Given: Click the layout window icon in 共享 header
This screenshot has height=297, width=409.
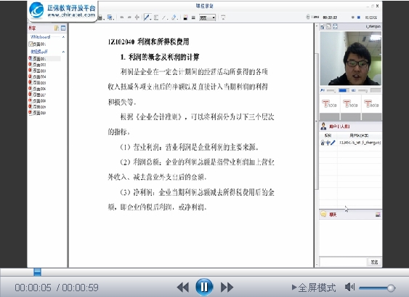Looking at the screenshot, I should (x=63, y=28).
